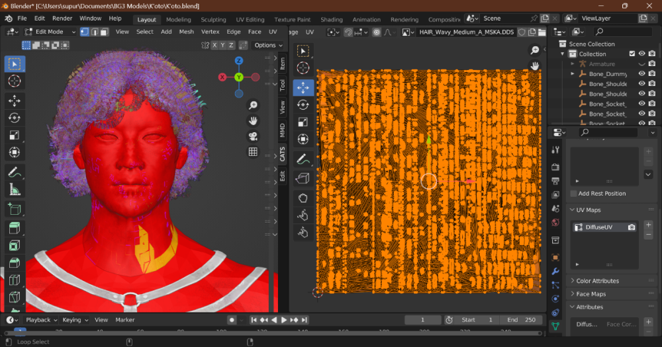This screenshot has width=662, height=347.
Task: Click the End frame value field
Action: [521, 320]
